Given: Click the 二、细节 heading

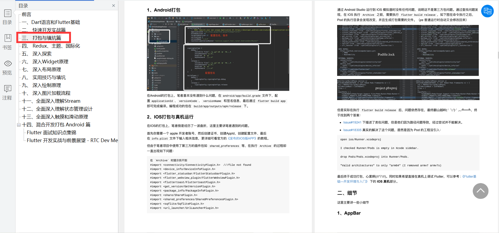Looking at the screenshot, I should 347,193.
